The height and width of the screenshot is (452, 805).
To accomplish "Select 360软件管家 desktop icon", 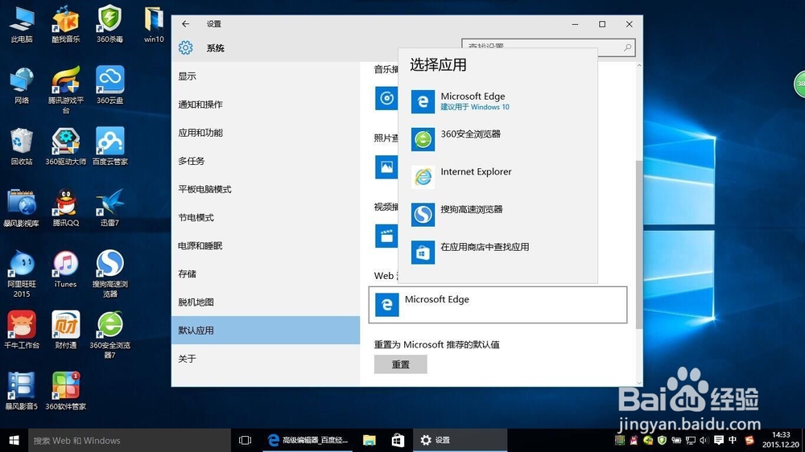I will click(66, 391).
